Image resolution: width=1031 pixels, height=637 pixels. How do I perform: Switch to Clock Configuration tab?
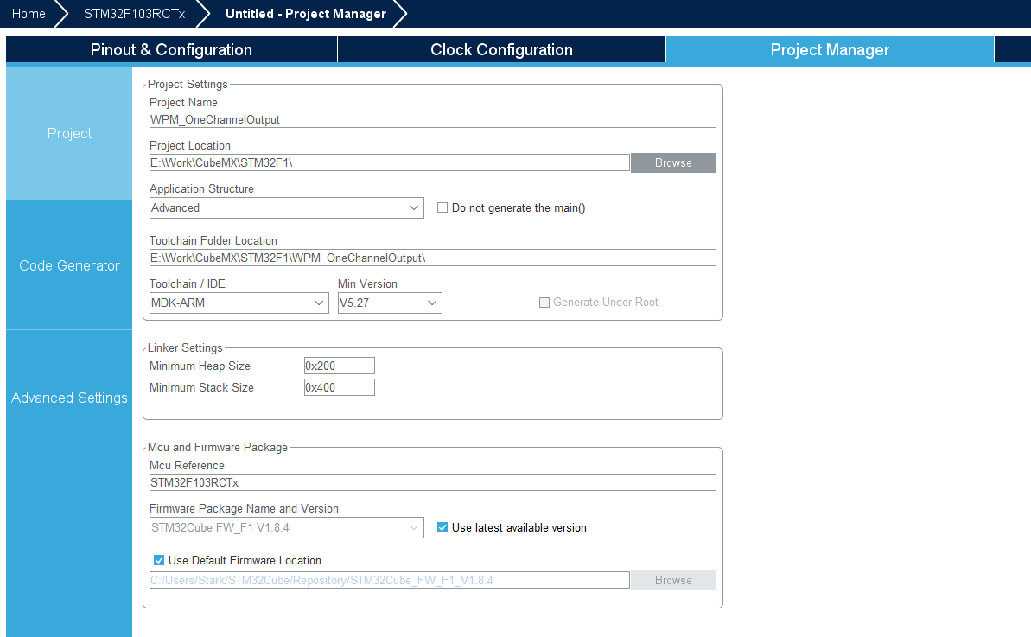click(501, 50)
